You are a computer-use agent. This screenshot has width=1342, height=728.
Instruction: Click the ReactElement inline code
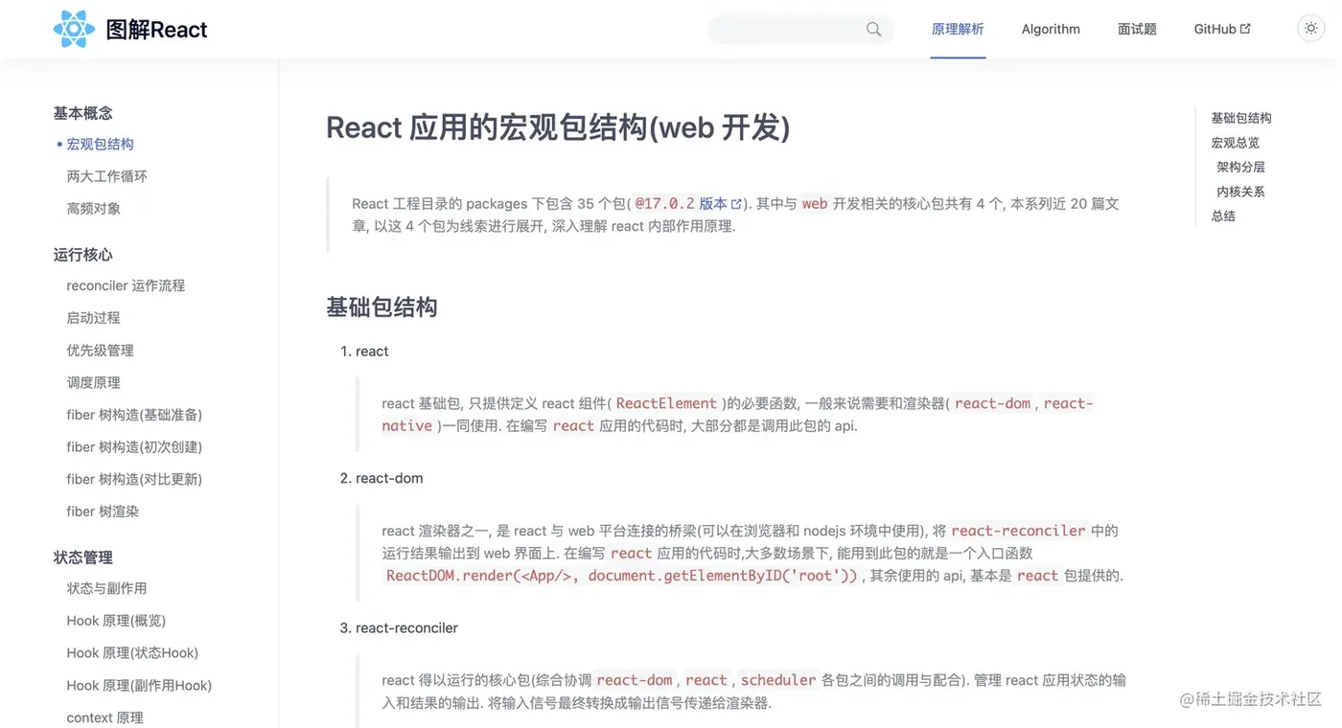[666, 403]
